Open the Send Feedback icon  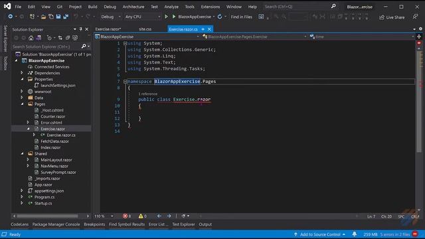pyautogui.click(x=415, y=17)
